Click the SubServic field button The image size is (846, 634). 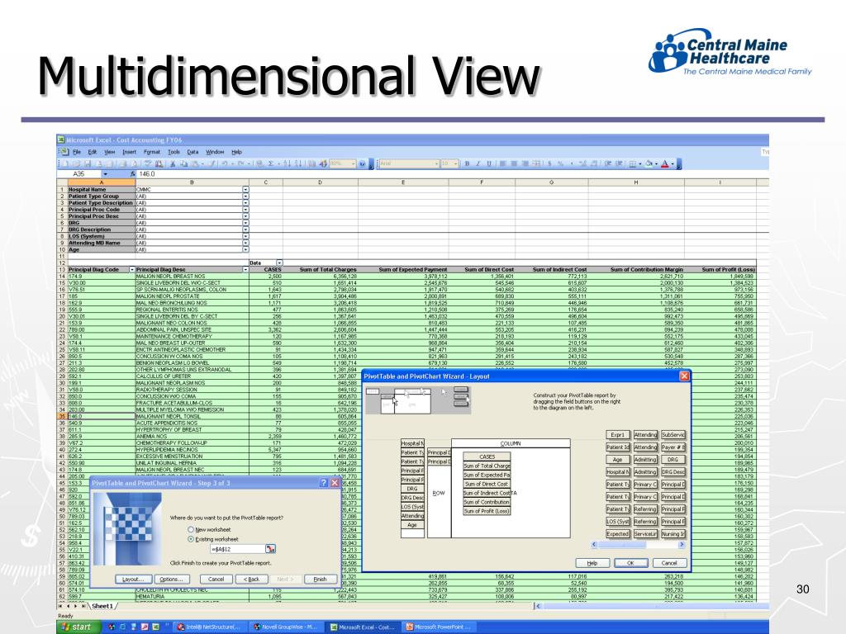pyautogui.click(x=673, y=434)
